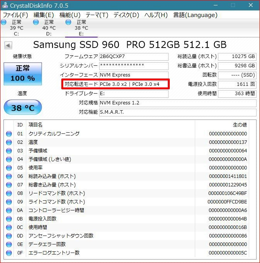Select the PCIe 3.0 x2 transfer mode field
The height and width of the screenshot is (263, 260).
click(x=134, y=84)
